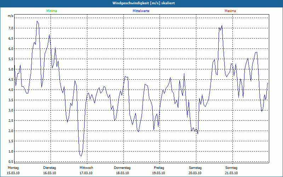This screenshot has height=177, width=283.
Task: Click the Sonntag day label
Action: pyautogui.click(x=231, y=168)
